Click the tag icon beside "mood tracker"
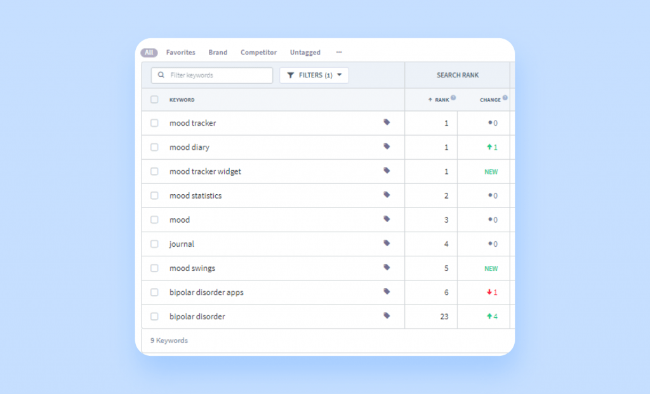The width and height of the screenshot is (650, 394). (387, 123)
